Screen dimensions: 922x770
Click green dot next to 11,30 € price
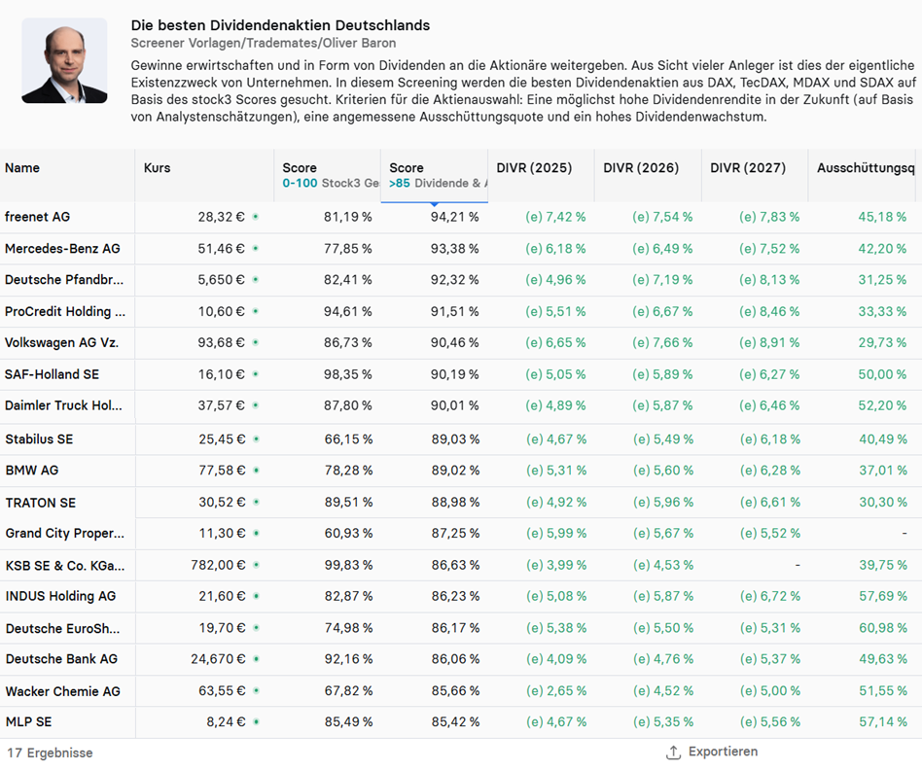pyautogui.click(x=256, y=533)
